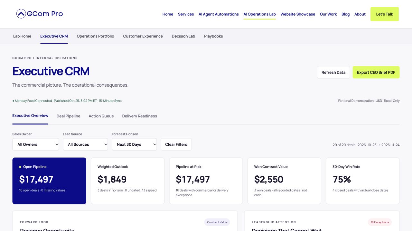412x231 pixels.
Task: Expand the Lead Source dropdown
Action: [x=85, y=144]
